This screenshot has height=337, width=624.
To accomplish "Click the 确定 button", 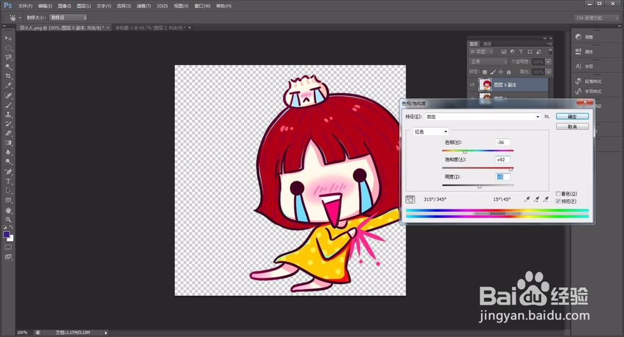I will point(572,116).
